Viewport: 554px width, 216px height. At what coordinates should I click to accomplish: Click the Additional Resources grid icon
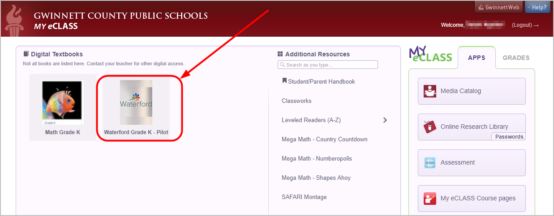coord(280,54)
